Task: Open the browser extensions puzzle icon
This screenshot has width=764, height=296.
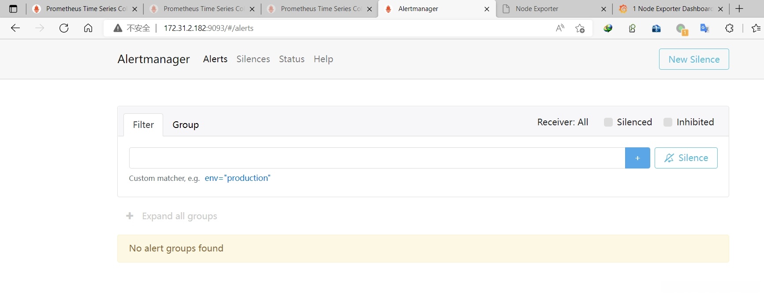Action: tap(729, 28)
